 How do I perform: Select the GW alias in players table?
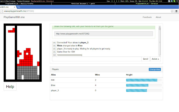pyautogui.click(x=53, y=80)
